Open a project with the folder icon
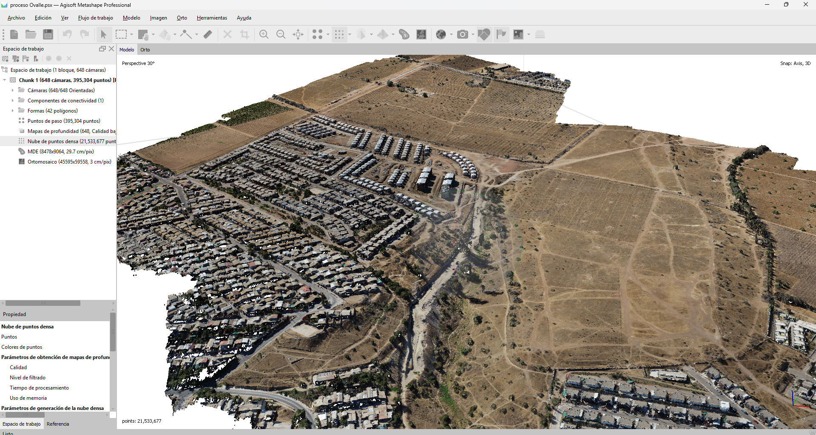This screenshot has width=816, height=435. (31, 34)
